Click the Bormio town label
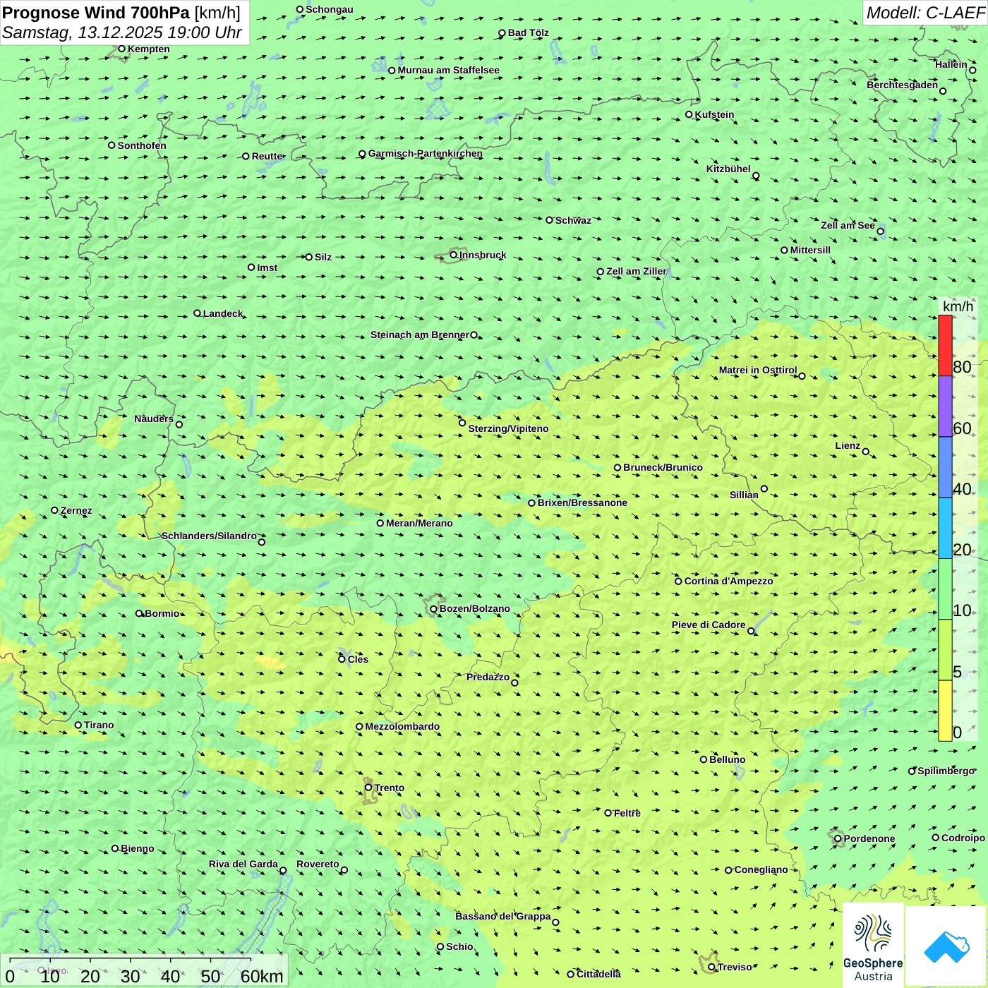The width and height of the screenshot is (988, 988). click(x=162, y=613)
